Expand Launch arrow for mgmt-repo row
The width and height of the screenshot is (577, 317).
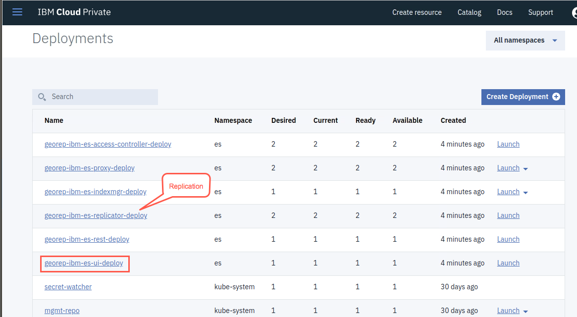click(x=525, y=312)
